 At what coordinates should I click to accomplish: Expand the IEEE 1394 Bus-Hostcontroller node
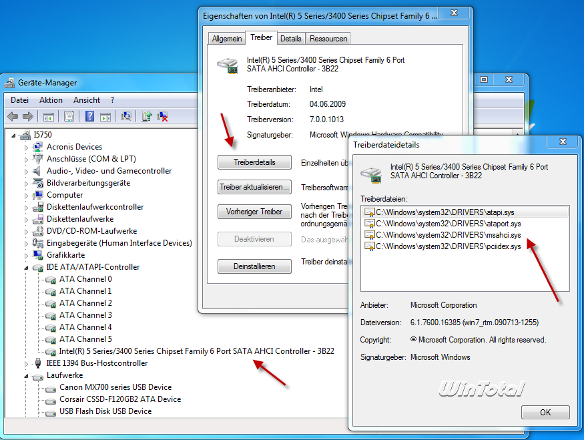click(26, 364)
